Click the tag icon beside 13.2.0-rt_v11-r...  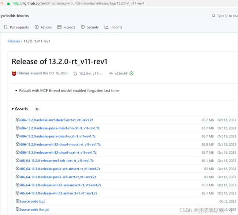coord(75,74)
